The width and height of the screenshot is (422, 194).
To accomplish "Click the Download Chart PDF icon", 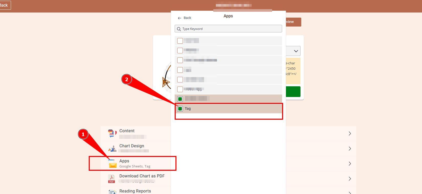I will coord(112,179).
